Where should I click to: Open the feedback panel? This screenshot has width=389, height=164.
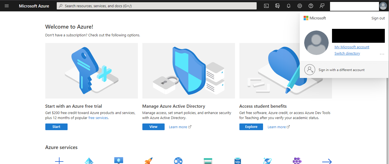[x=322, y=6]
